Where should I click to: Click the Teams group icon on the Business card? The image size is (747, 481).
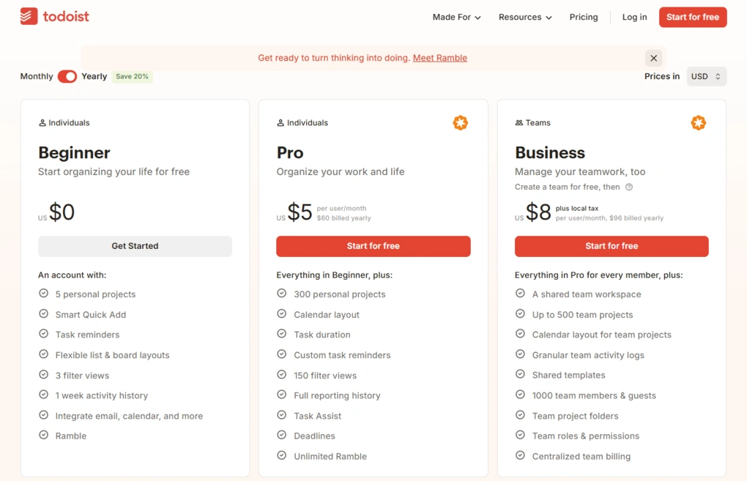(x=519, y=123)
